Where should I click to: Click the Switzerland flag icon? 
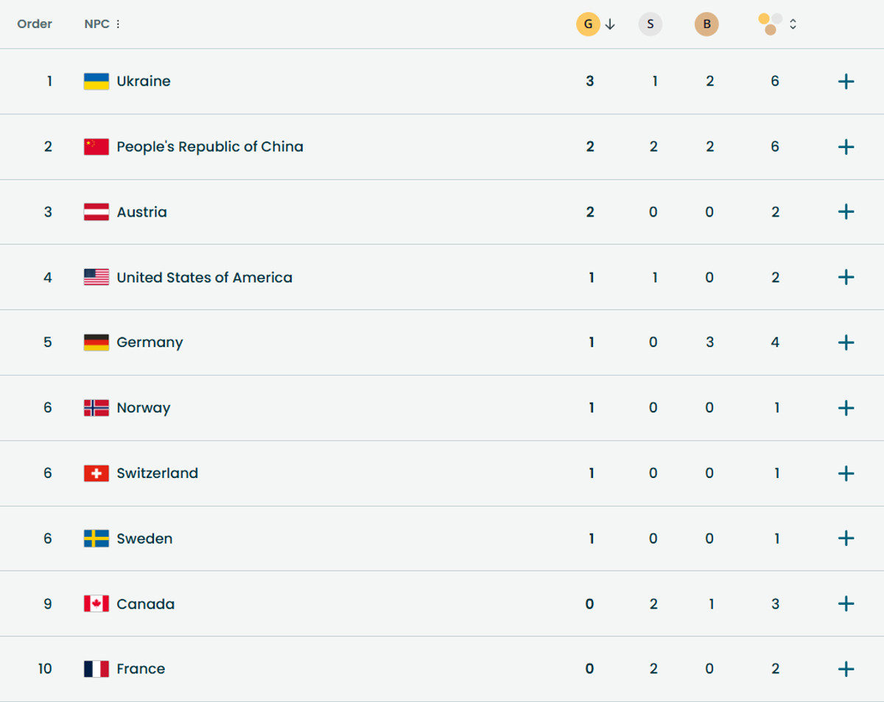97,474
